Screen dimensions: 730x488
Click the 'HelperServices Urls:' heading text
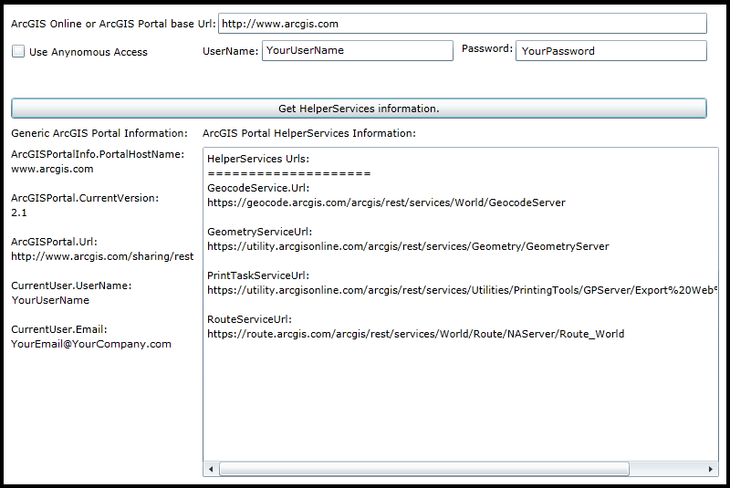[258, 159]
